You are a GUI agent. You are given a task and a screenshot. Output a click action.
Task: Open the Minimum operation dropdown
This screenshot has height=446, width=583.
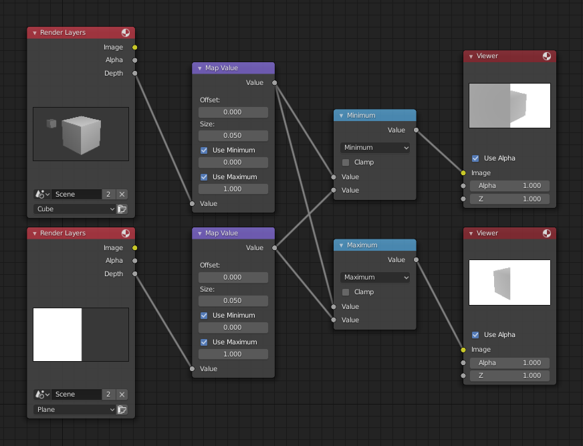374,147
